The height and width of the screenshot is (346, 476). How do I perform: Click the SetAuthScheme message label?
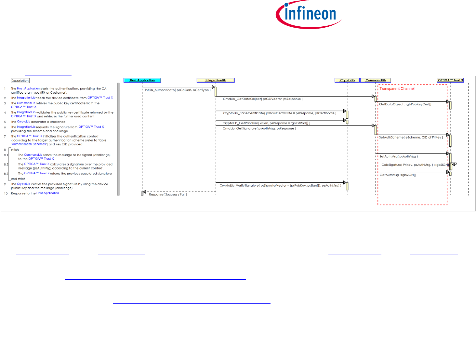click(411, 137)
